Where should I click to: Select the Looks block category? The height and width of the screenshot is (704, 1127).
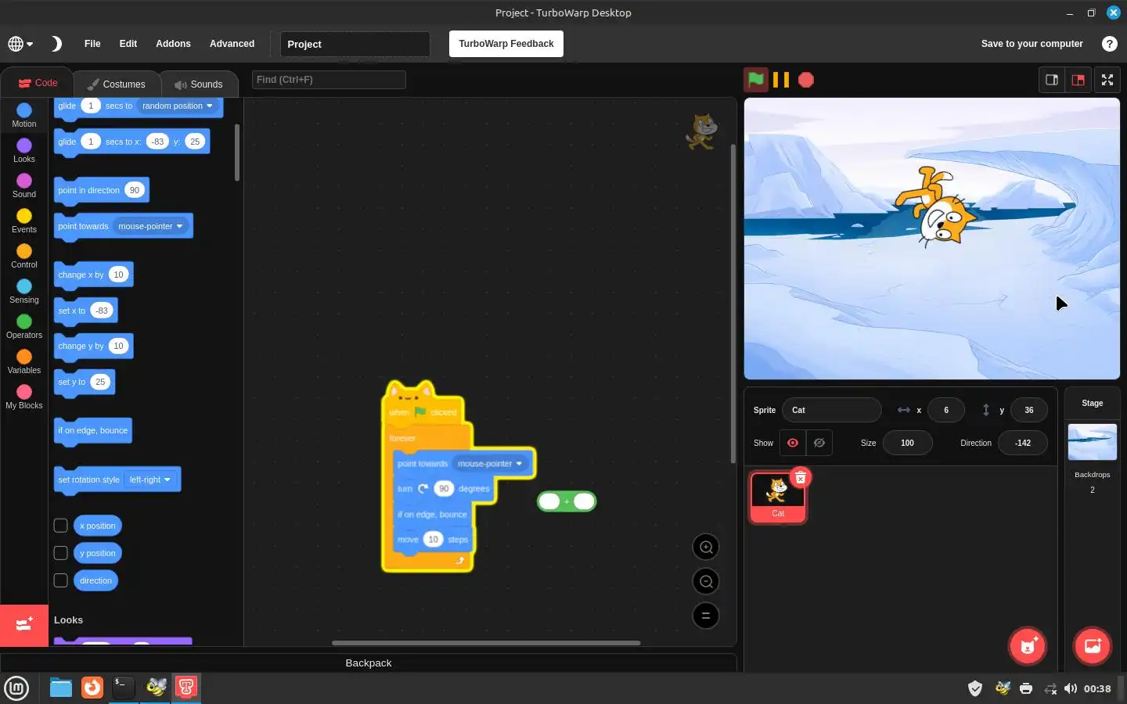(x=24, y=150)
